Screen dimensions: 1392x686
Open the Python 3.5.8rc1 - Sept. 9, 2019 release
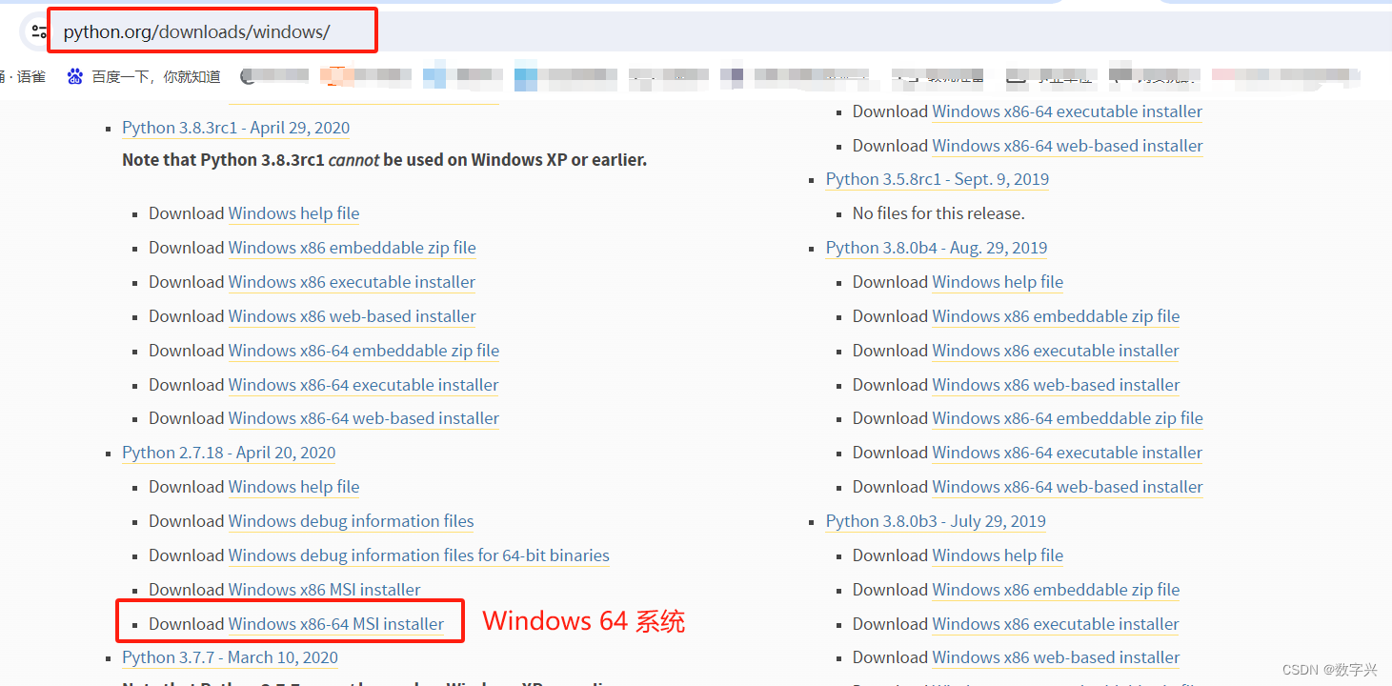point(938,179)
